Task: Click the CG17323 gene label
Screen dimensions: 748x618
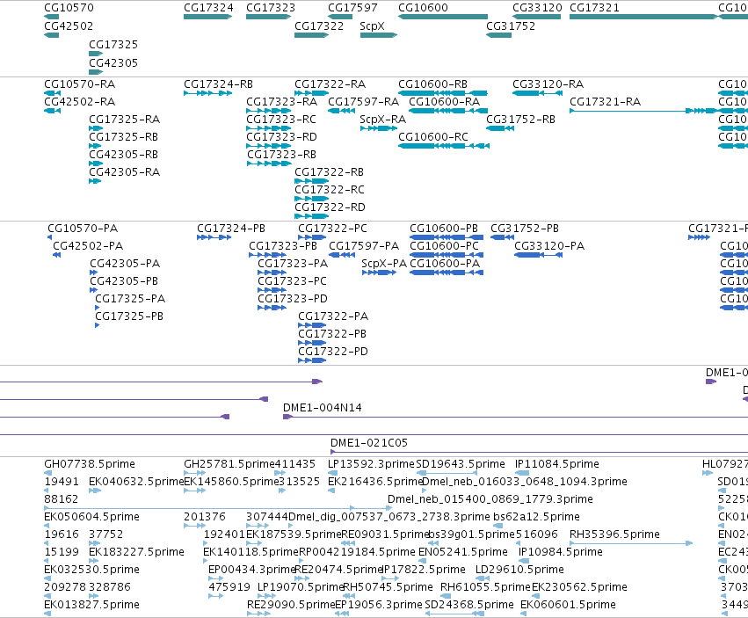Action: click(271, 8)
